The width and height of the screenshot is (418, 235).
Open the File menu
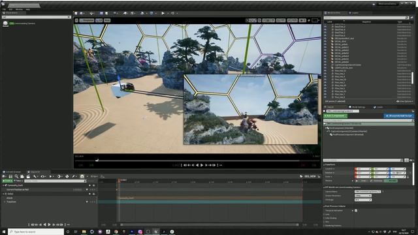tap(4, 9)
